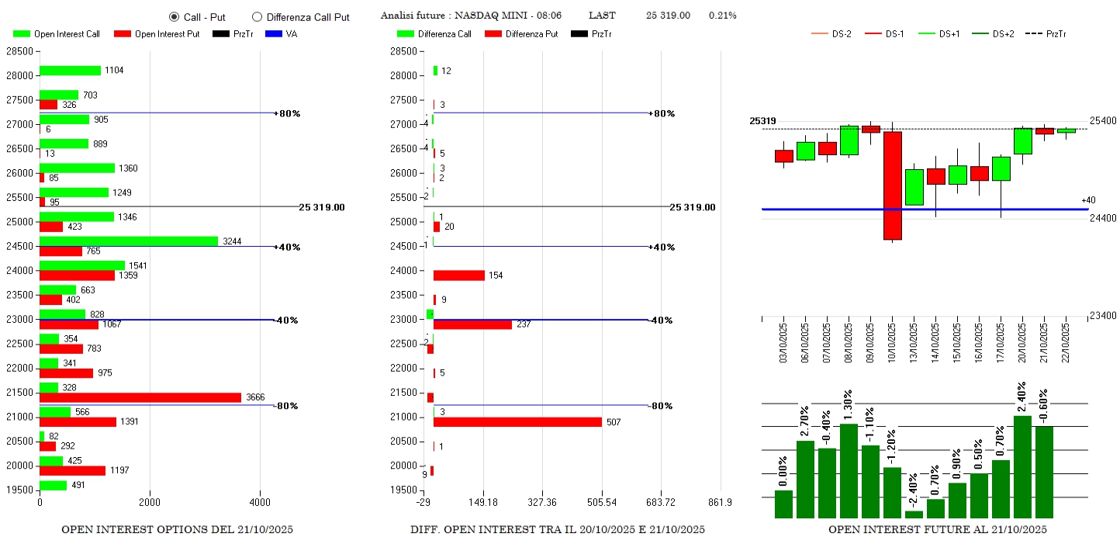Click the green Differenza Call legend swatch
The width and height of the screenshot is (1120, 537).
click(x=405, y=34)
